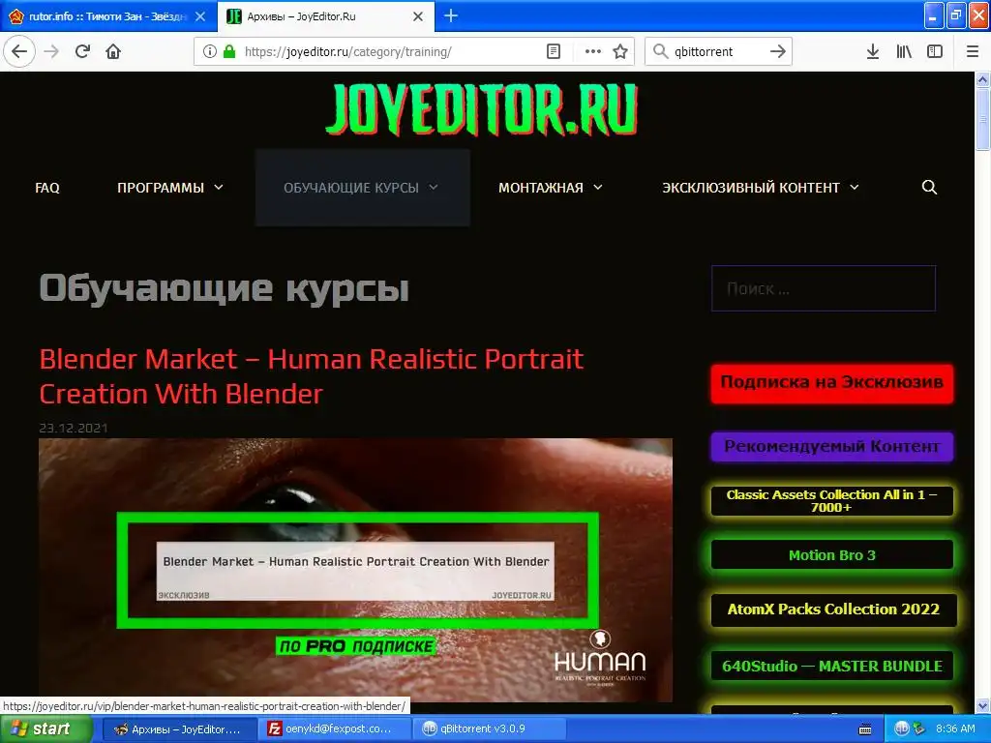Open AtomX Packs Collection 2022 link
The width and height of the screenshot is (991, 743).
coord(833,609)
